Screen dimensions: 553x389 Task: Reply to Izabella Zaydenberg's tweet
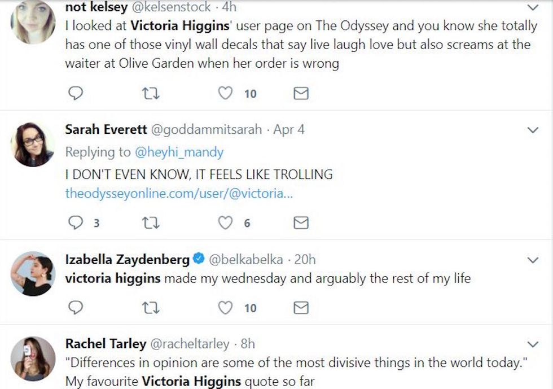(76, 307)
